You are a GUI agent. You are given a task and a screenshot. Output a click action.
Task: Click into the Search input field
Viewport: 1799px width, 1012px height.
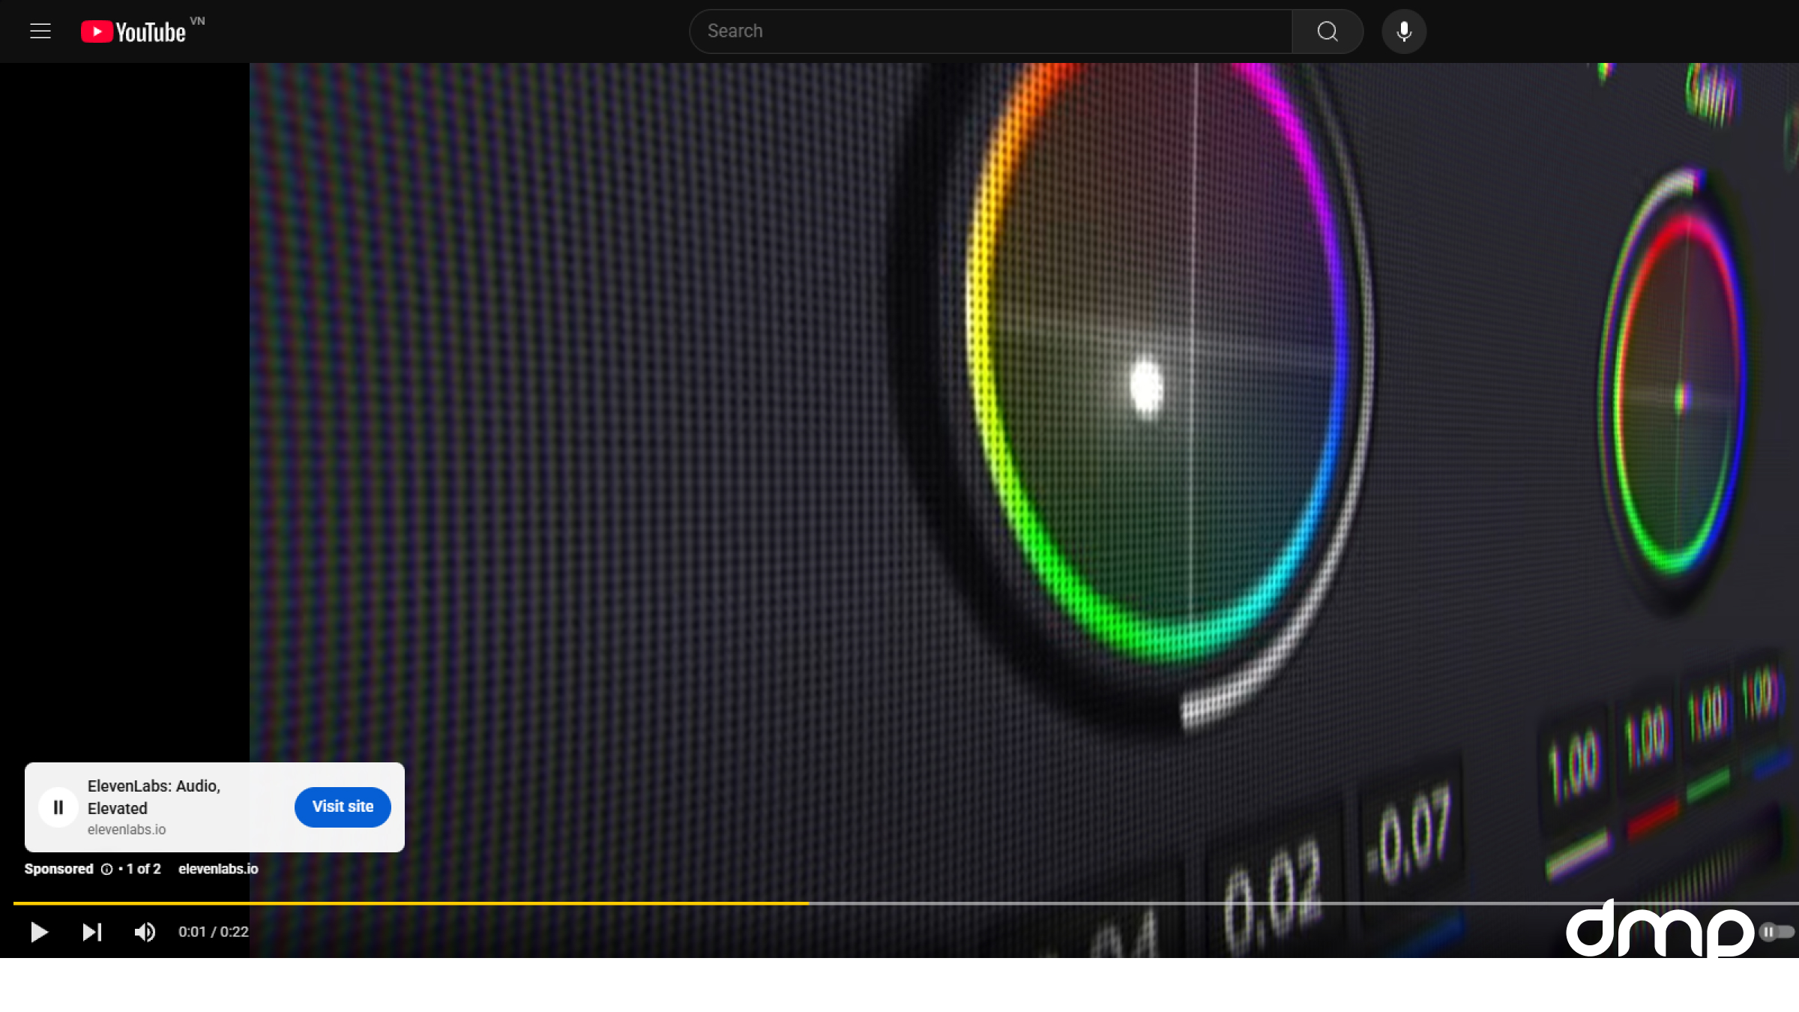[989, 31]
